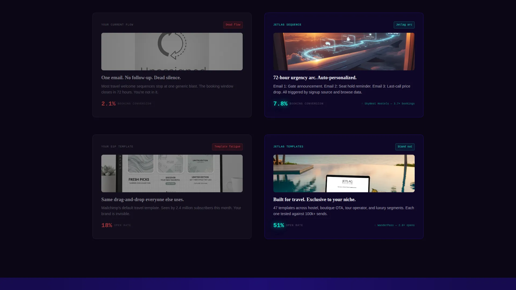The width and height of the screenshot is (516, 290).
Task: Click 'YOUR ESP TEMPLATE' label
Action: 117,147
